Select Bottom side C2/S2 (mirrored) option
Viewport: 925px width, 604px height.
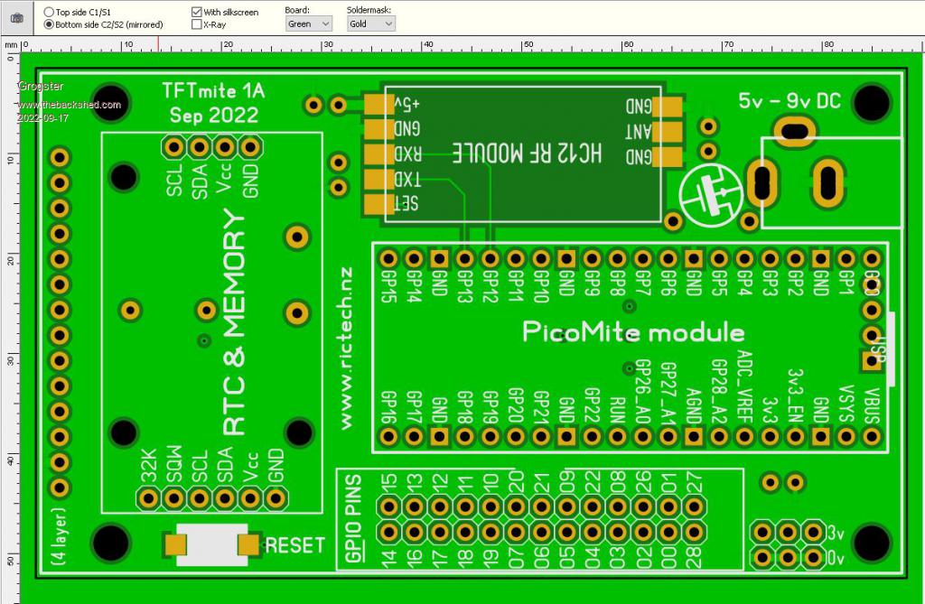tap(49, 24)
